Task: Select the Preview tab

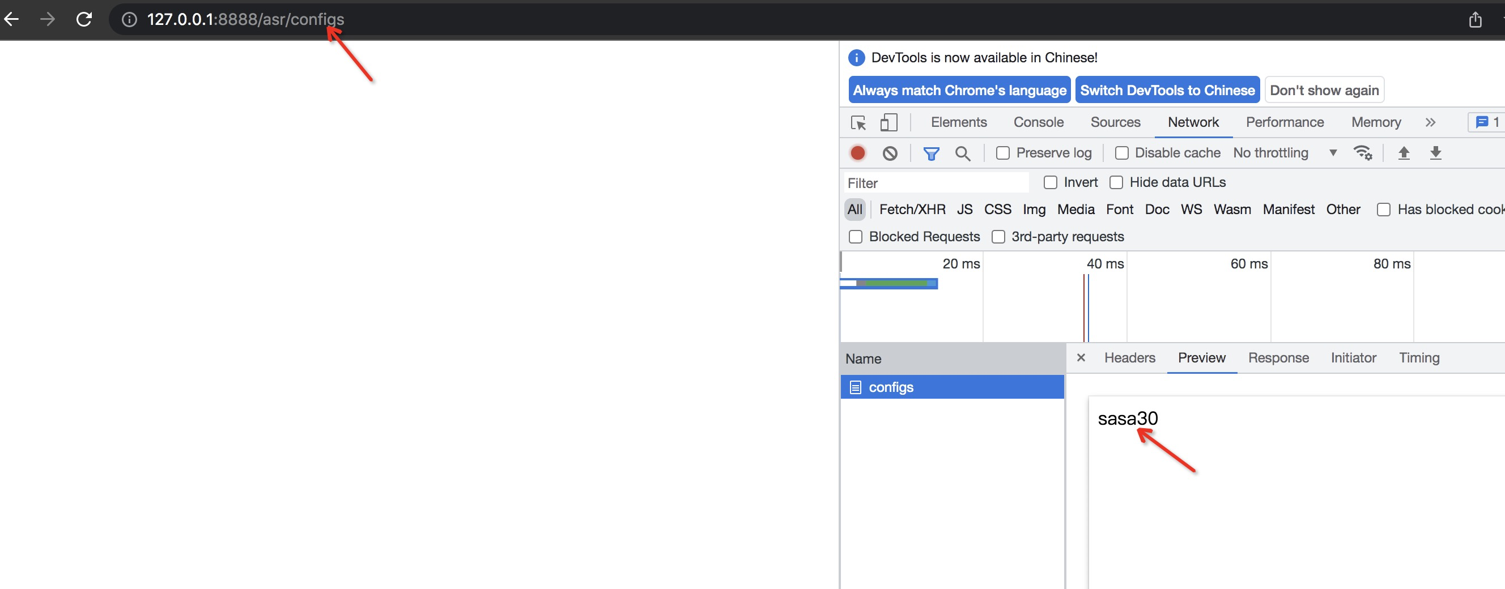Action: click(1201, 358)
